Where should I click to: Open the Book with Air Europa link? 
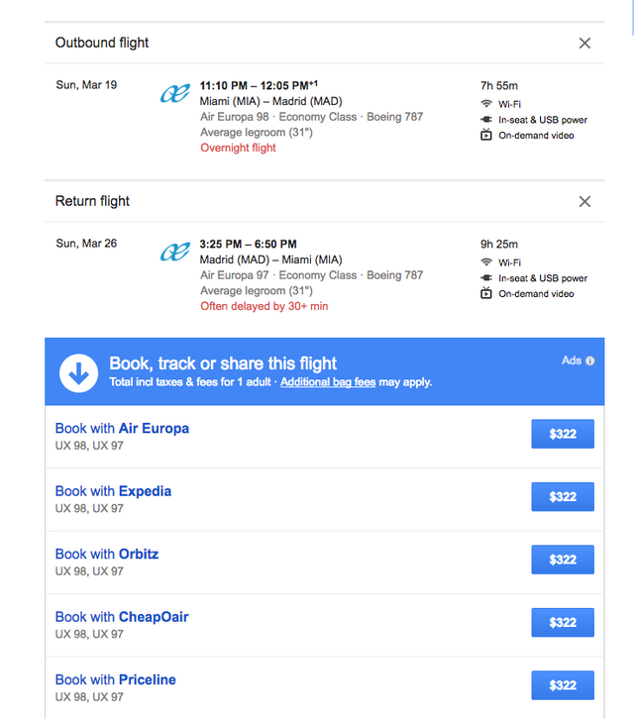pos(122,429)
